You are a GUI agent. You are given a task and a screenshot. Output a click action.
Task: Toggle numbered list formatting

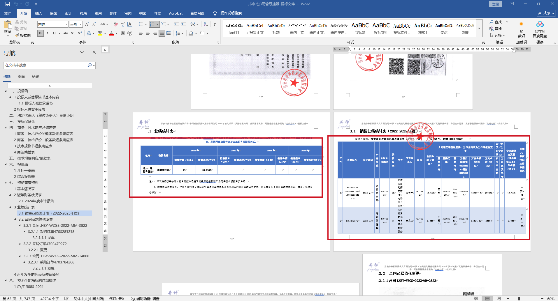tap(152, 24)
